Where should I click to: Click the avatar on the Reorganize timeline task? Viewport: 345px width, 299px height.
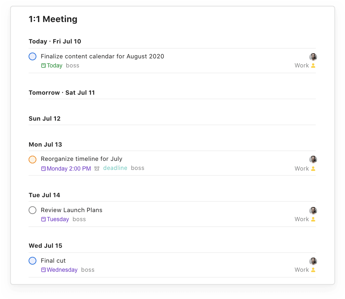[313, 159]
